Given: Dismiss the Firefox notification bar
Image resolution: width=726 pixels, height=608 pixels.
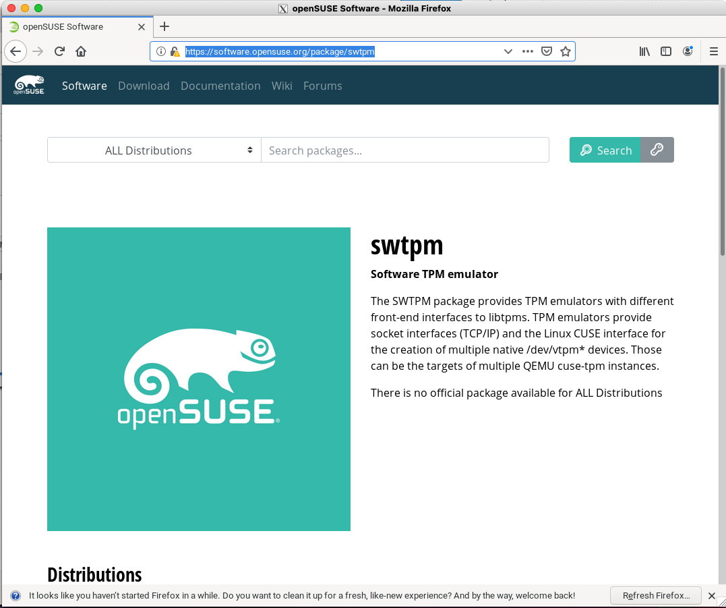Looking at the screenshot, I should click(x=712, y=596).
